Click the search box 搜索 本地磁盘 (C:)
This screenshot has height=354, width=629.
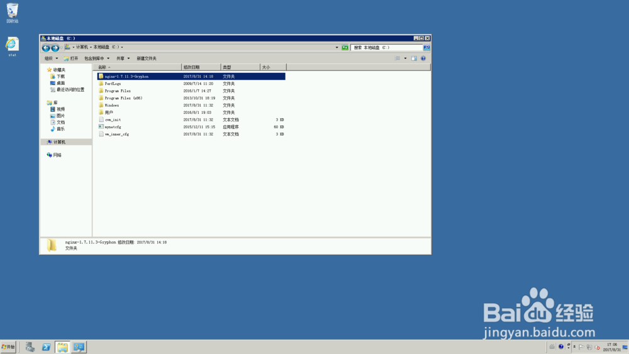[x=386, y=47]
